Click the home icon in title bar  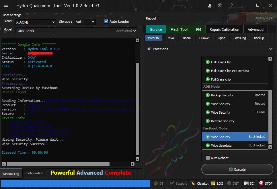click(x=220, y=5)
